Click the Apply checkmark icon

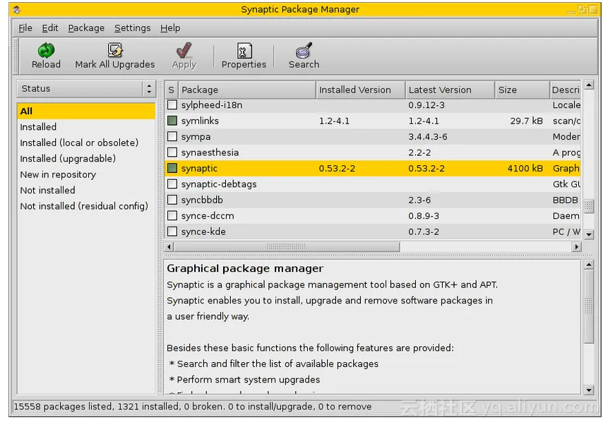pos(184,50)
